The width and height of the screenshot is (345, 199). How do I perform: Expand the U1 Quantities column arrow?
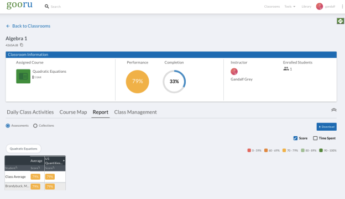pyautogui.click(x=64, y=160)
